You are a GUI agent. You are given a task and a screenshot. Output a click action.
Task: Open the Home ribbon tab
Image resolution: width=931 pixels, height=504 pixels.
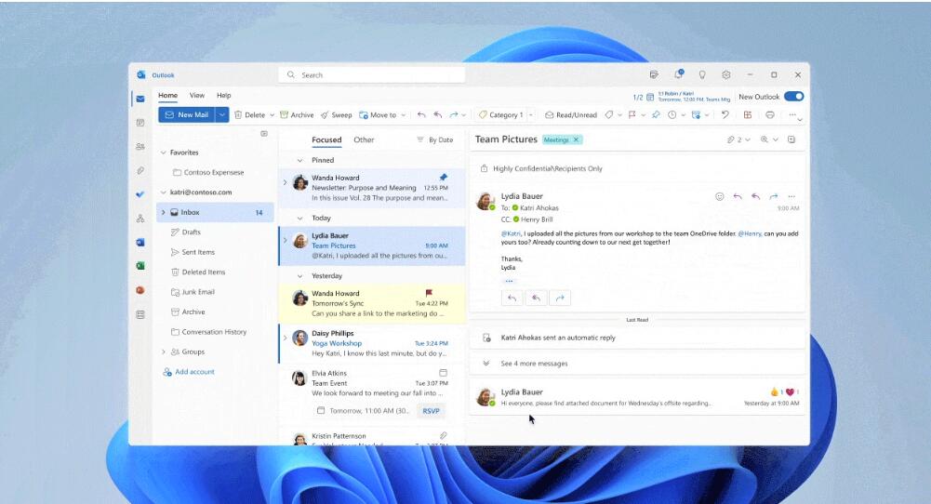click(168, 95)
